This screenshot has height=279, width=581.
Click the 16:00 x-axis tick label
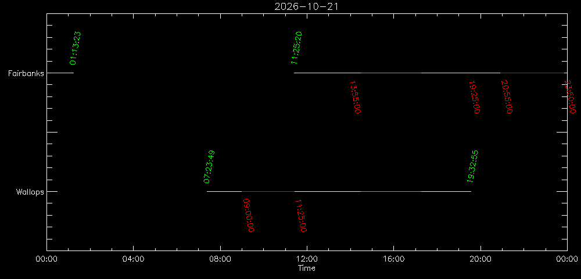[393, 259]
